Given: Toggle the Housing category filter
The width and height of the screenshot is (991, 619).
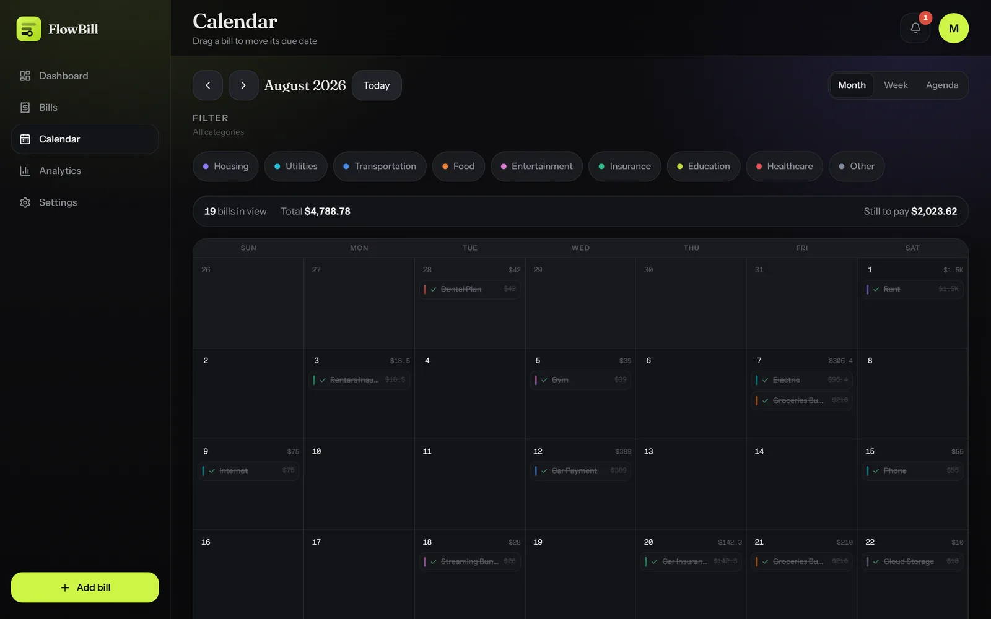Looking at the screenshot, I should tap(225, 167).
